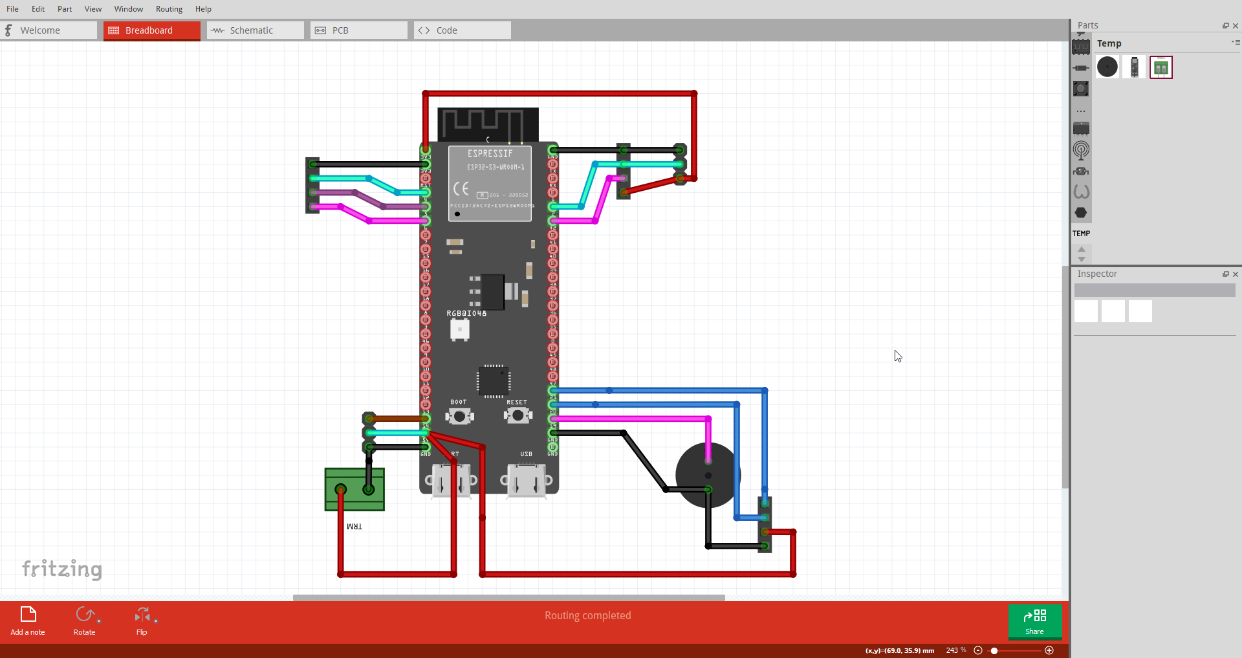Open the omega-shaped parts bin icon
The height and width of the screenshot is (658, 1242).
[1081, 192]
